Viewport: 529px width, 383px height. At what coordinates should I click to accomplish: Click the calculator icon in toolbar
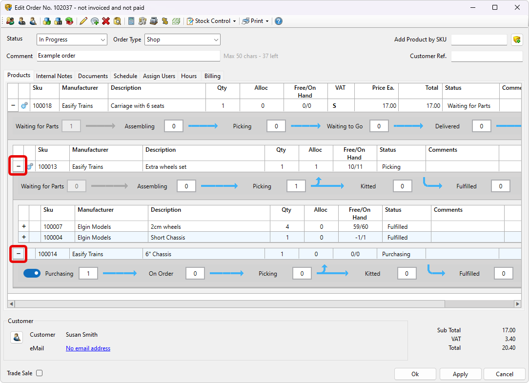[x=131, y=21]
